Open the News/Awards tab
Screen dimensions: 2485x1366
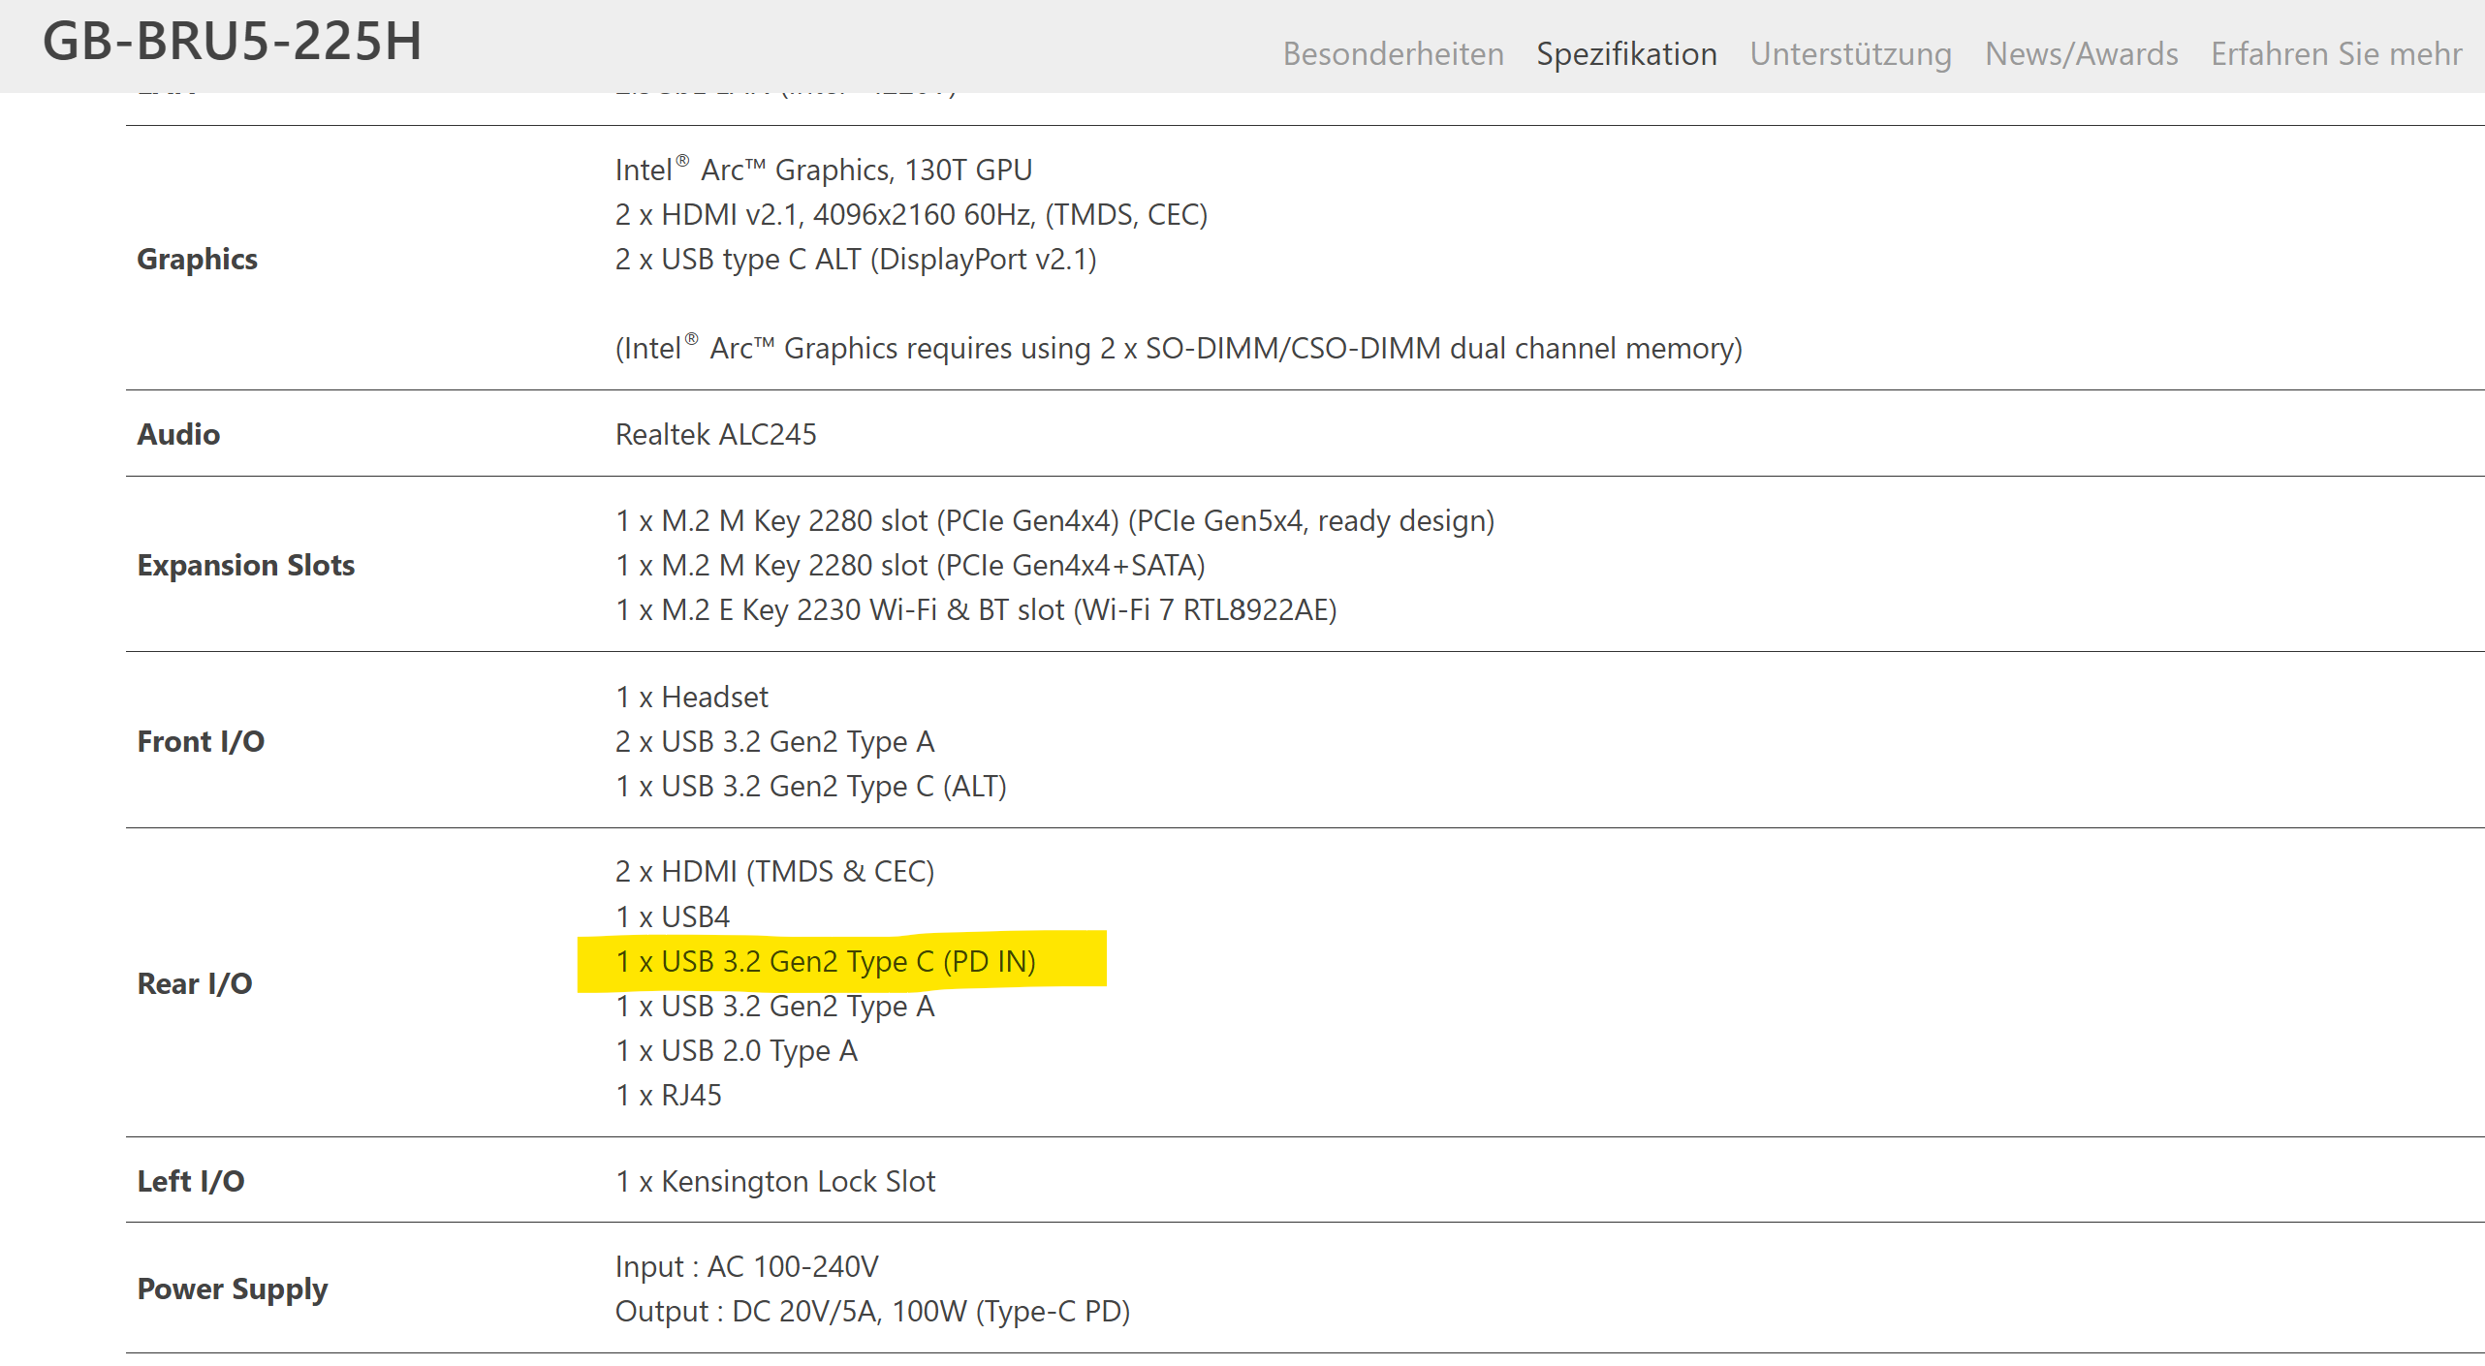2081,53
